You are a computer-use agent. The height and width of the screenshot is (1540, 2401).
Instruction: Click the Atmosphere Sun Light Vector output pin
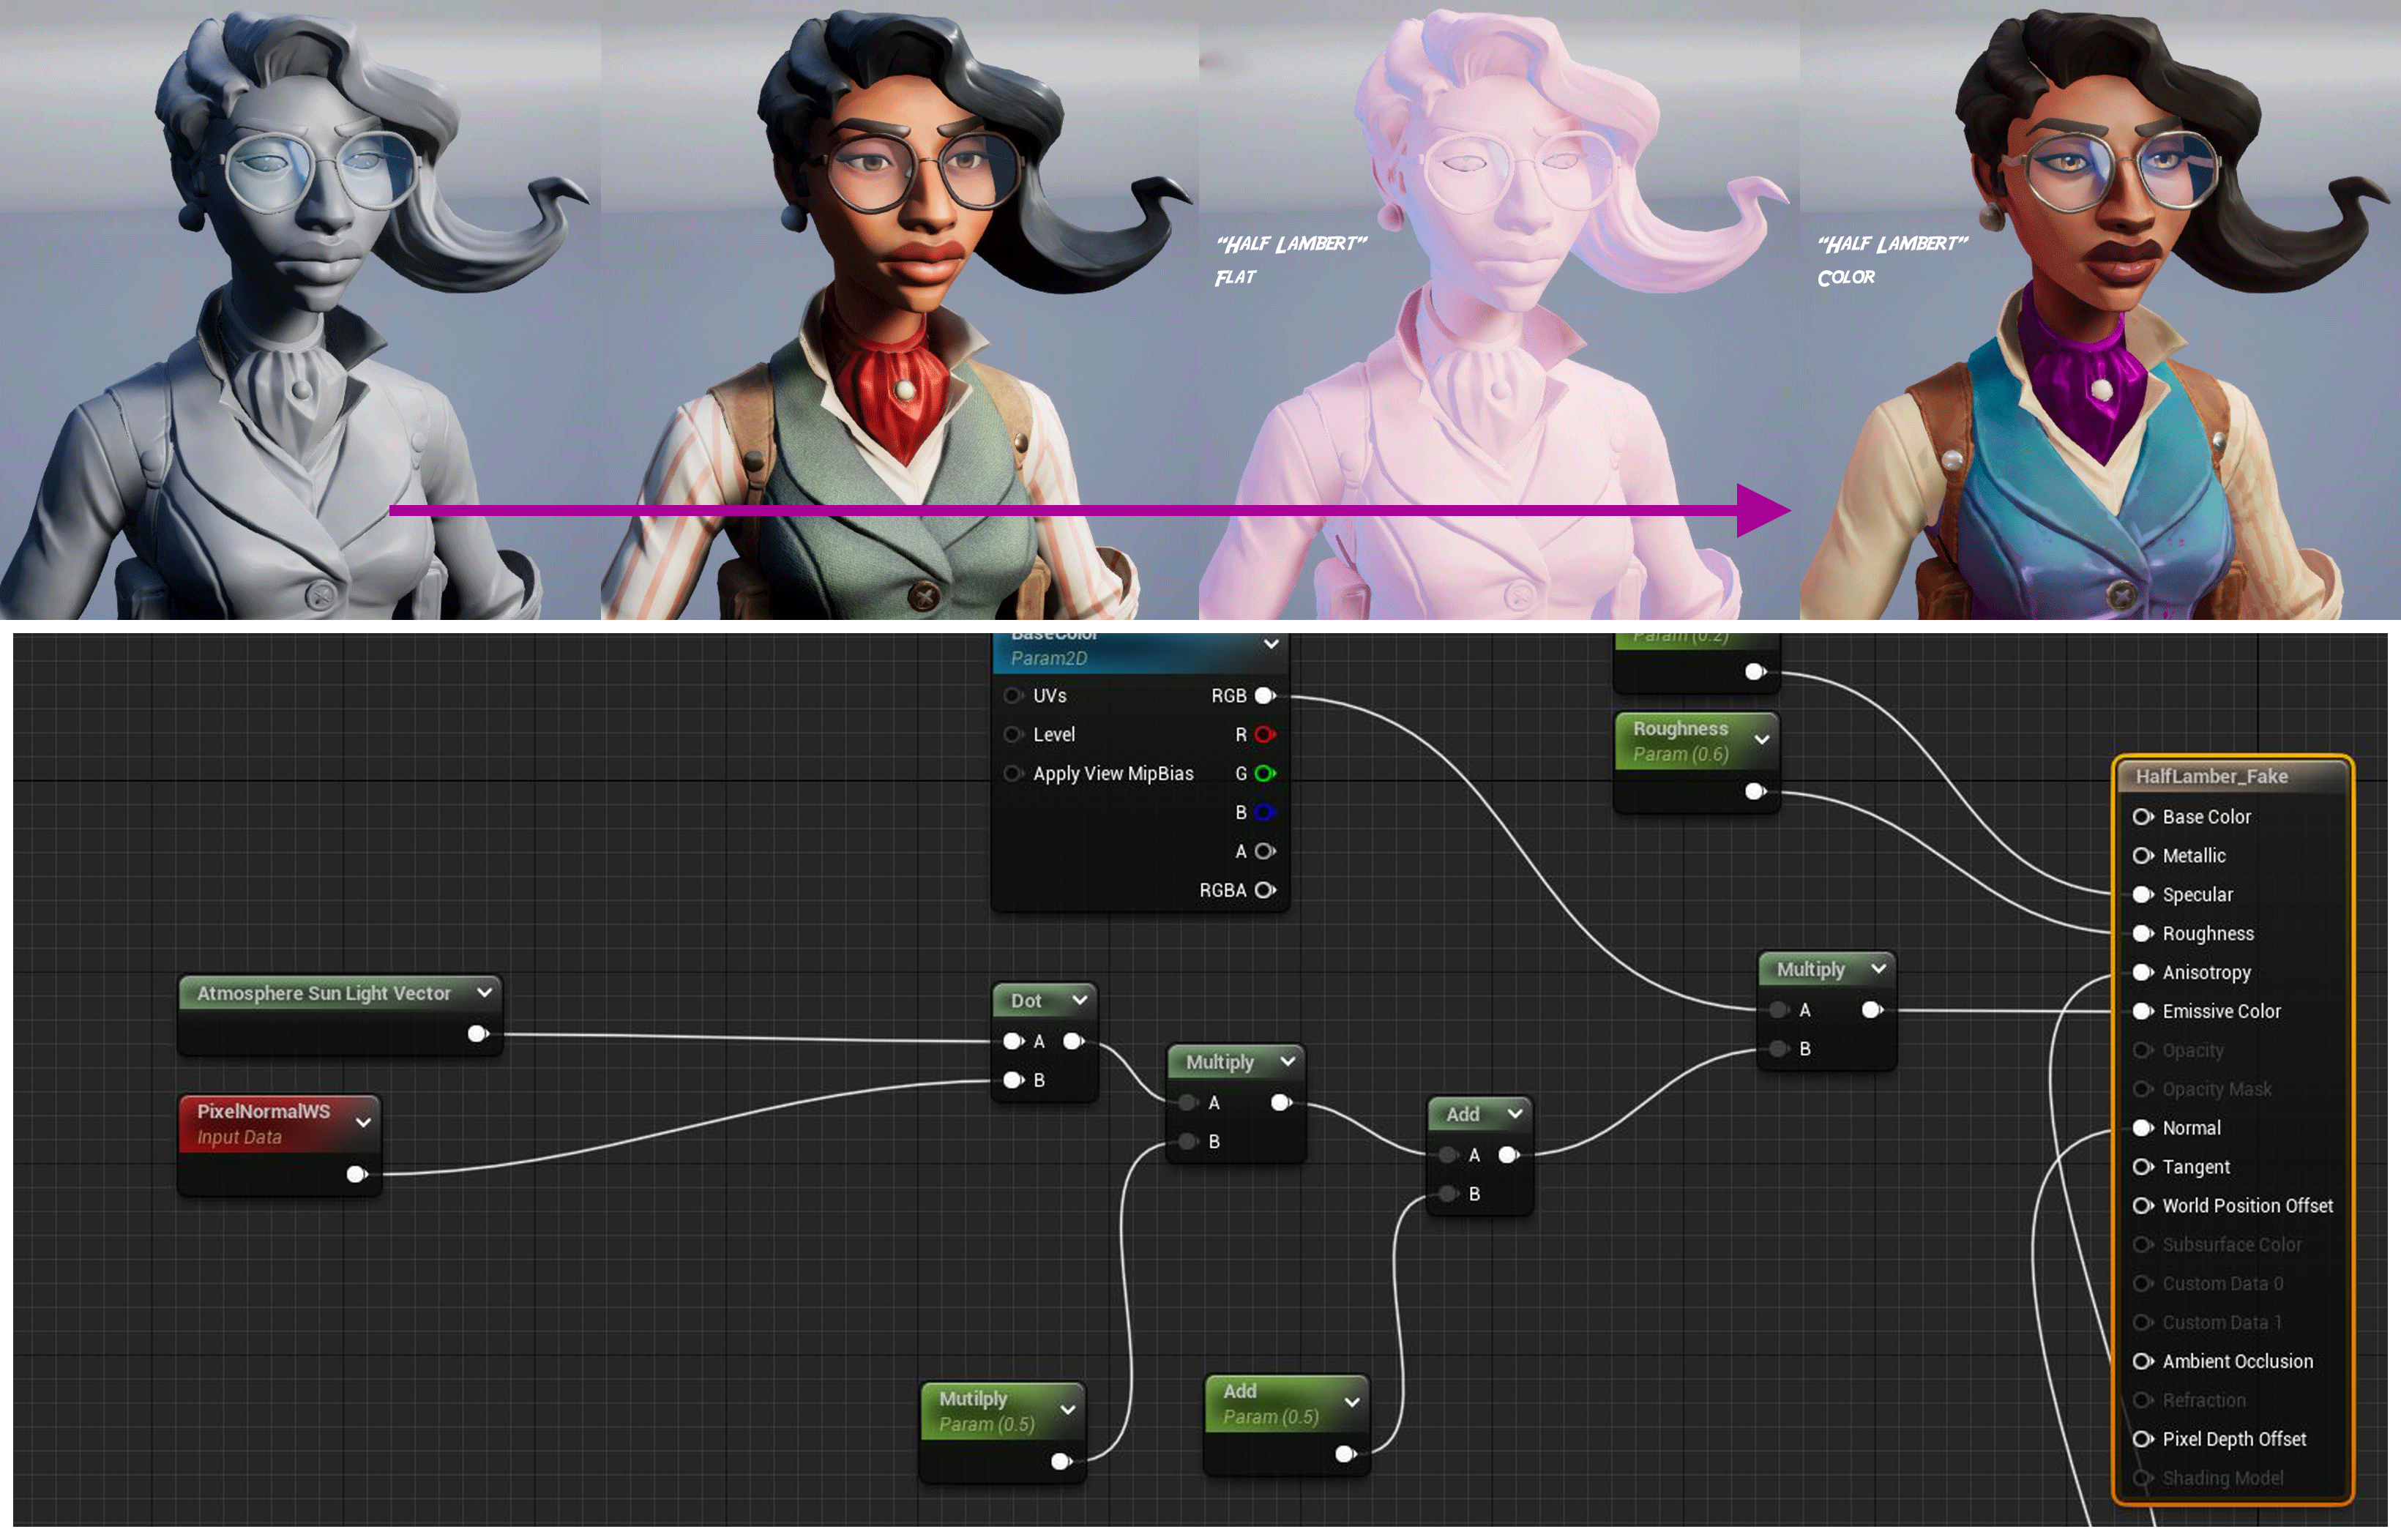[478, 1033]
